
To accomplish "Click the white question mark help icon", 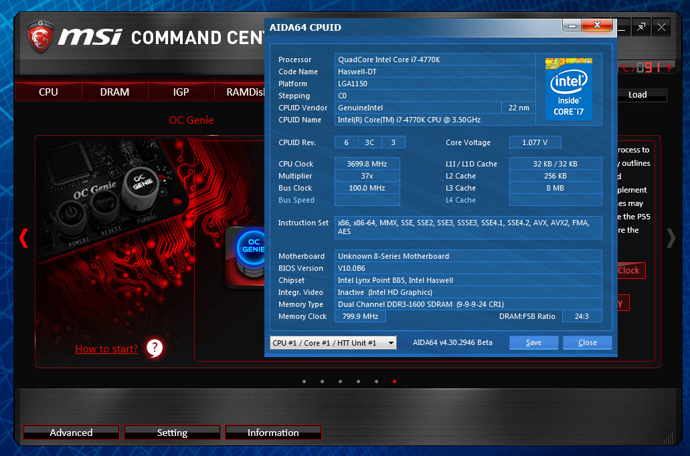I will pos(155,348).
